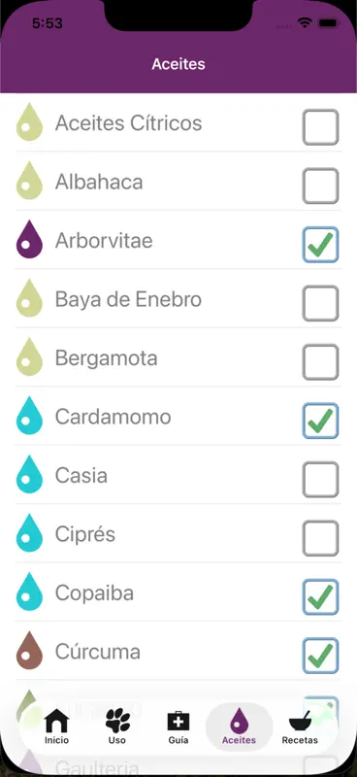Uncheck the Copaiba checkbox
Viewport: 357px width, 777px height.
pyautogui.click(x=320, y=597)
